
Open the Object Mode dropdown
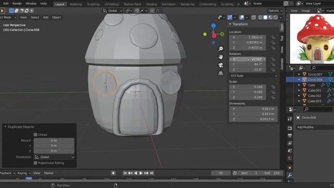click(8, 17)
